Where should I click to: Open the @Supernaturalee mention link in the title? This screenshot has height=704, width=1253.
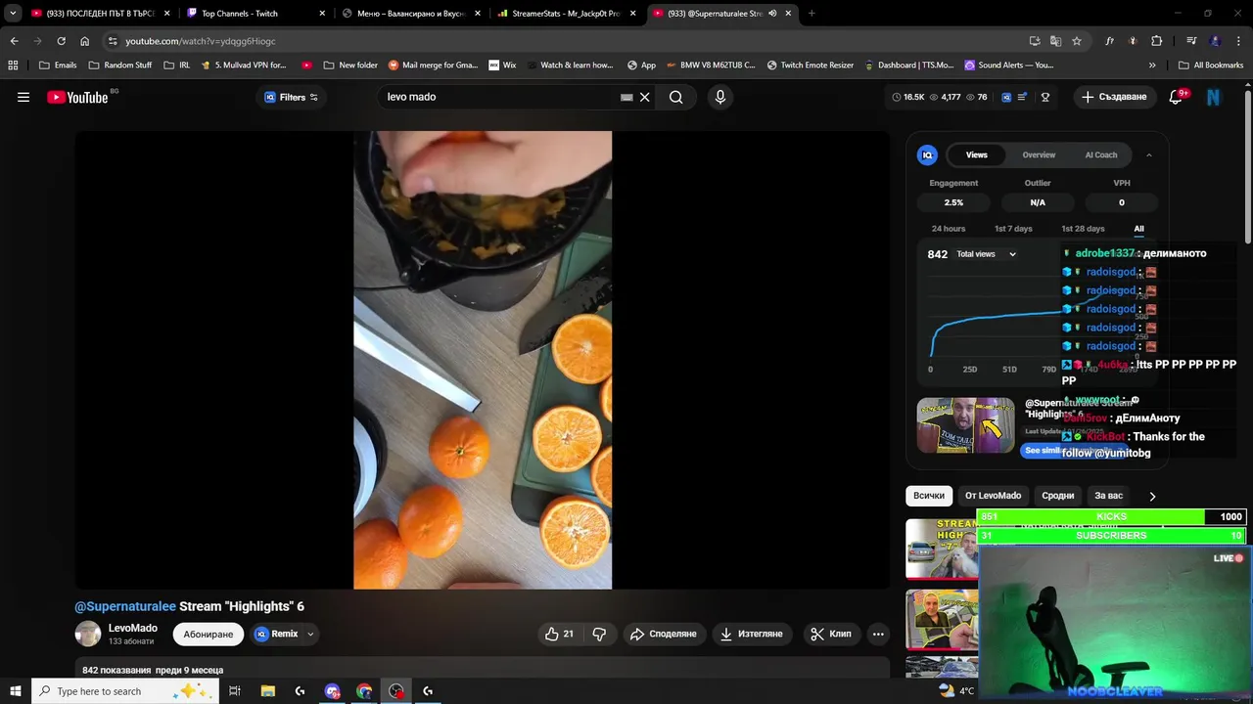(x=125, y=606)
